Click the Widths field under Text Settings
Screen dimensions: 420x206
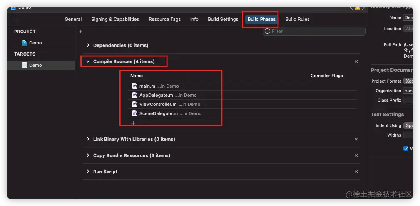point(408,135)
